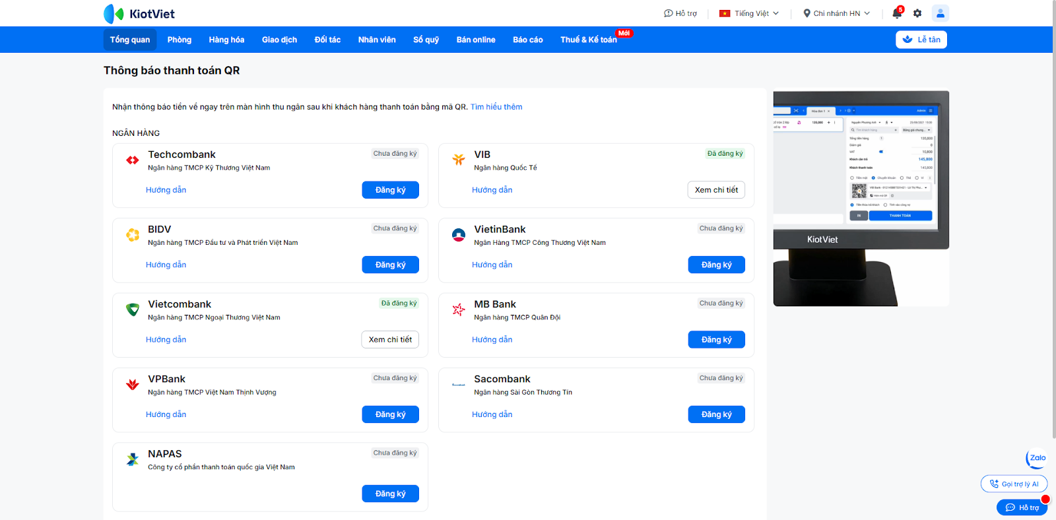
Task: Click the Techcombank 'Chưa đăng ký' status
Action: [395, 154]
